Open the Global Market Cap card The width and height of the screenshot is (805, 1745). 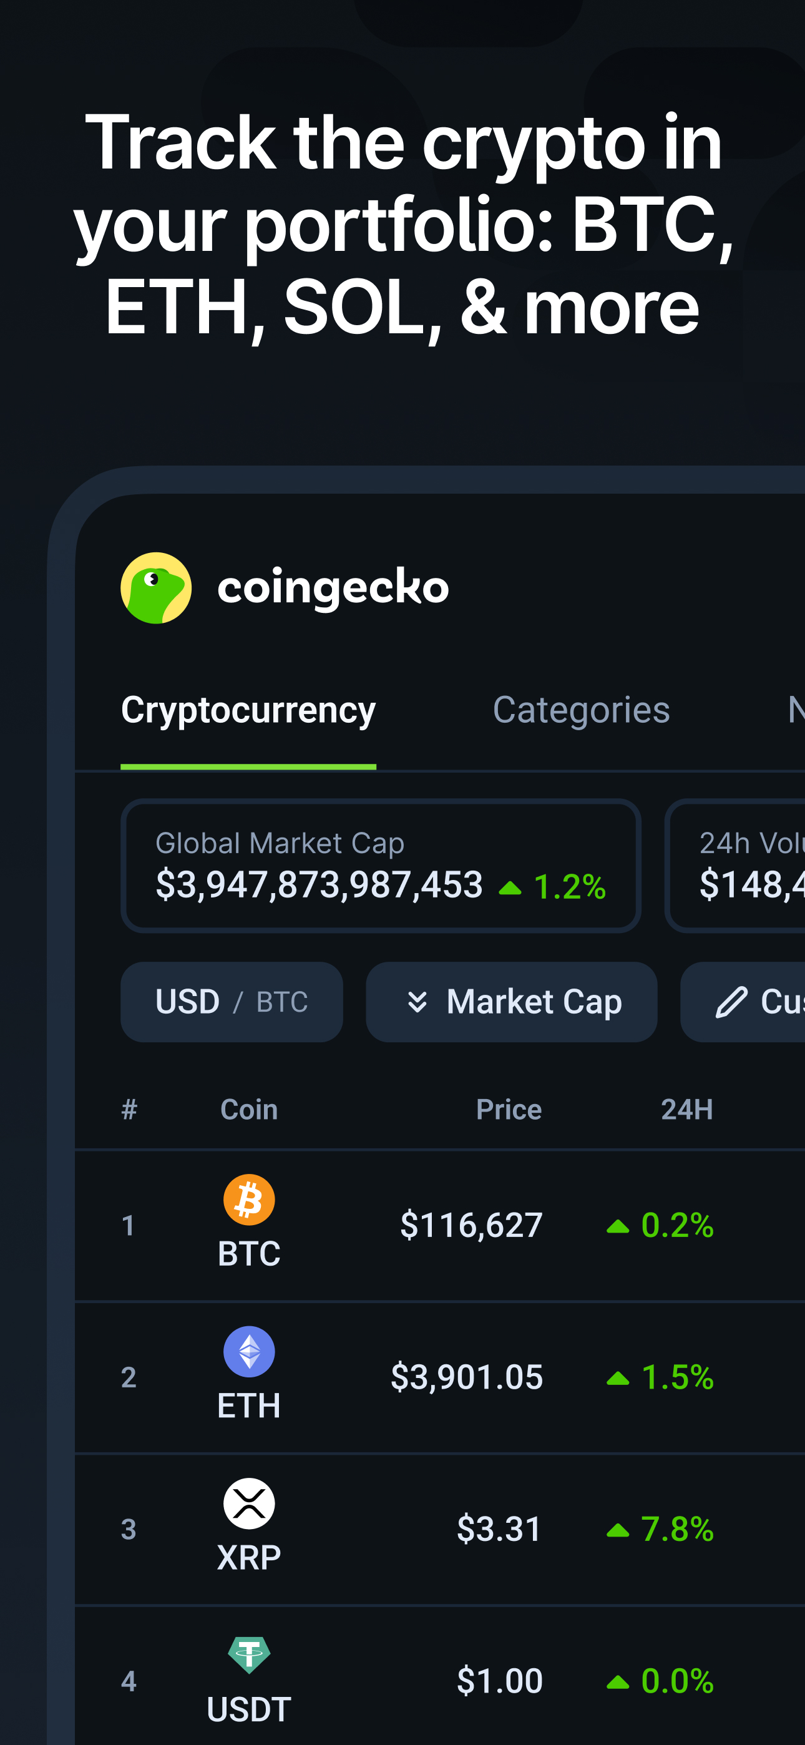point(381,866)
